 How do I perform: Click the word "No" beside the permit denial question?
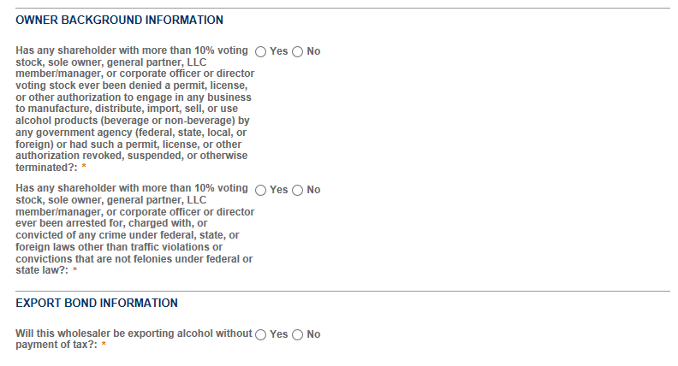point(313,51)
